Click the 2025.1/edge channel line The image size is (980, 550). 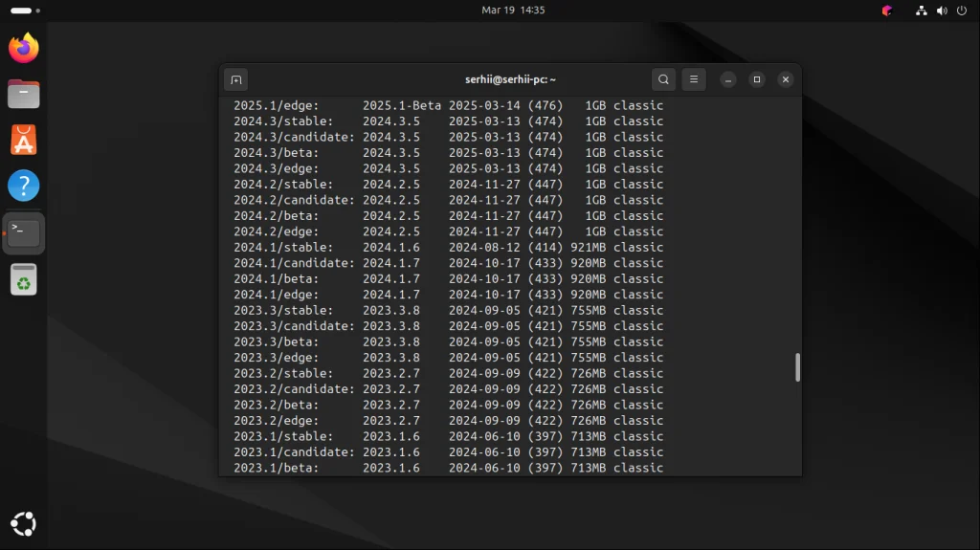tap(448, 105)
